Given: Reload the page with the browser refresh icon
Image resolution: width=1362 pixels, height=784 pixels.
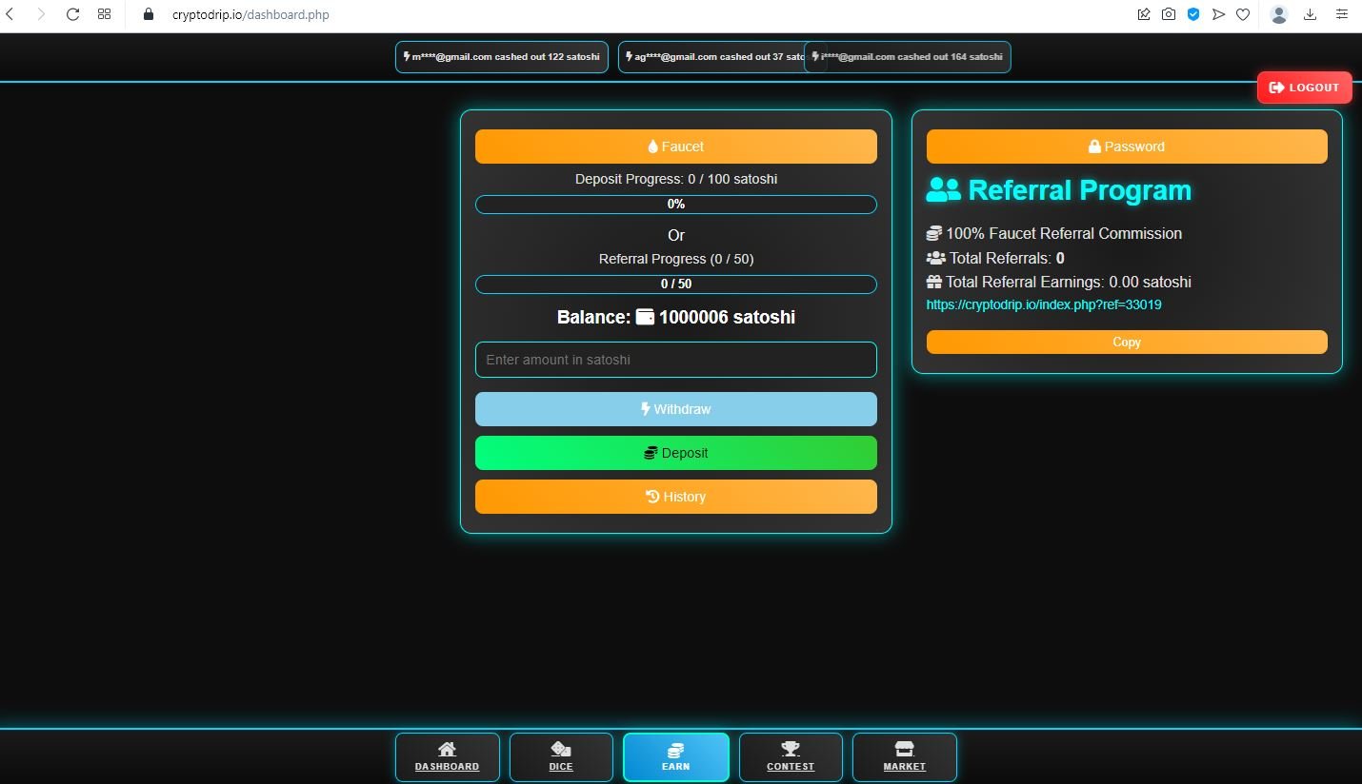Looking at the screenshot, I should click(72, 14).
